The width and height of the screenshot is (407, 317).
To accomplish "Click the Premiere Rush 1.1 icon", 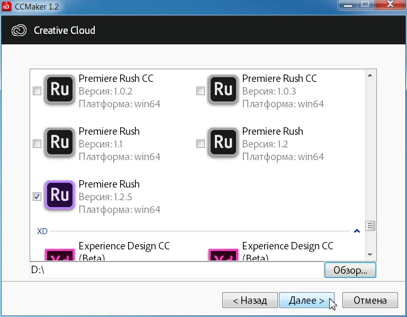I will click(59, 142).
